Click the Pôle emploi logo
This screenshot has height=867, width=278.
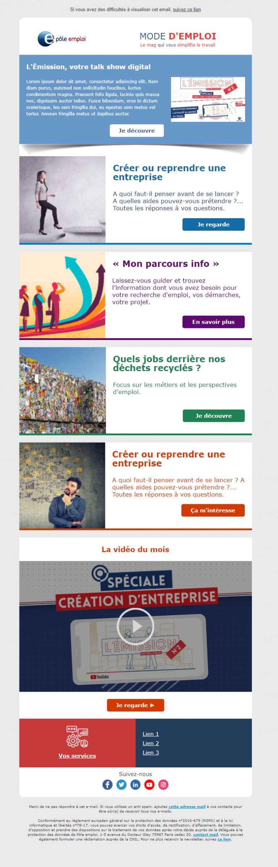click(x=62, y=39)
